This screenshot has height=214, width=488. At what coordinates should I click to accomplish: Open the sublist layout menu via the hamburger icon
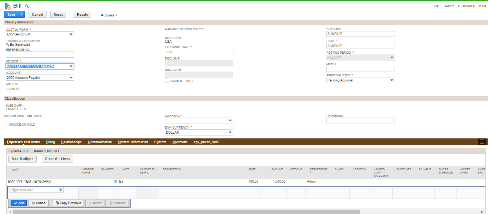tap(482, 142)
